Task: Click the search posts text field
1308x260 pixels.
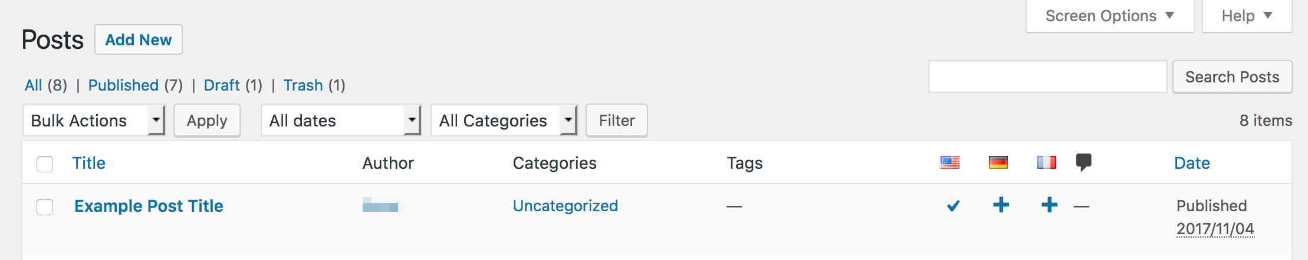Action: [x=1047, y=77]
